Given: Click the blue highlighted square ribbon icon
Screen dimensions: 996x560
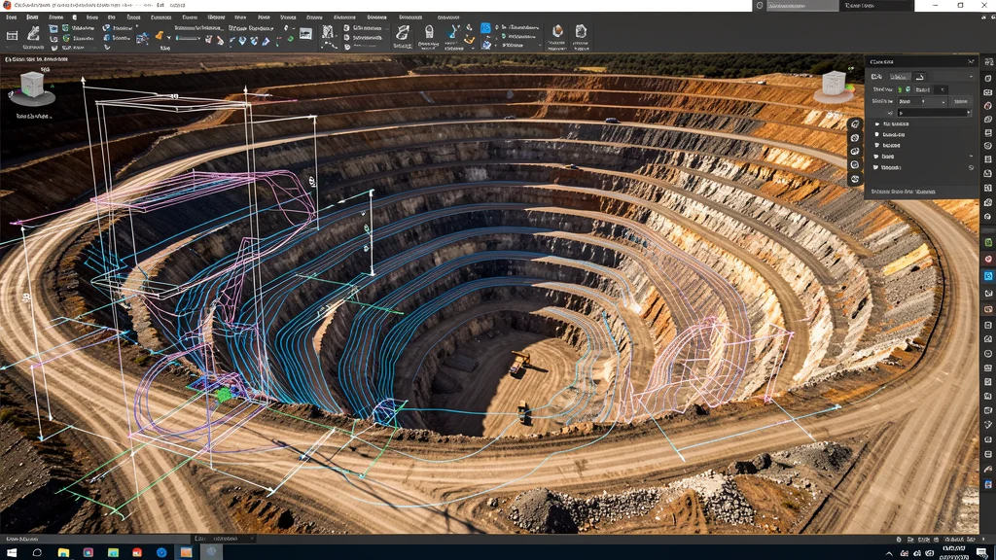Looking at the screenshot, I should pyautogui.click(x=485, y=28).
